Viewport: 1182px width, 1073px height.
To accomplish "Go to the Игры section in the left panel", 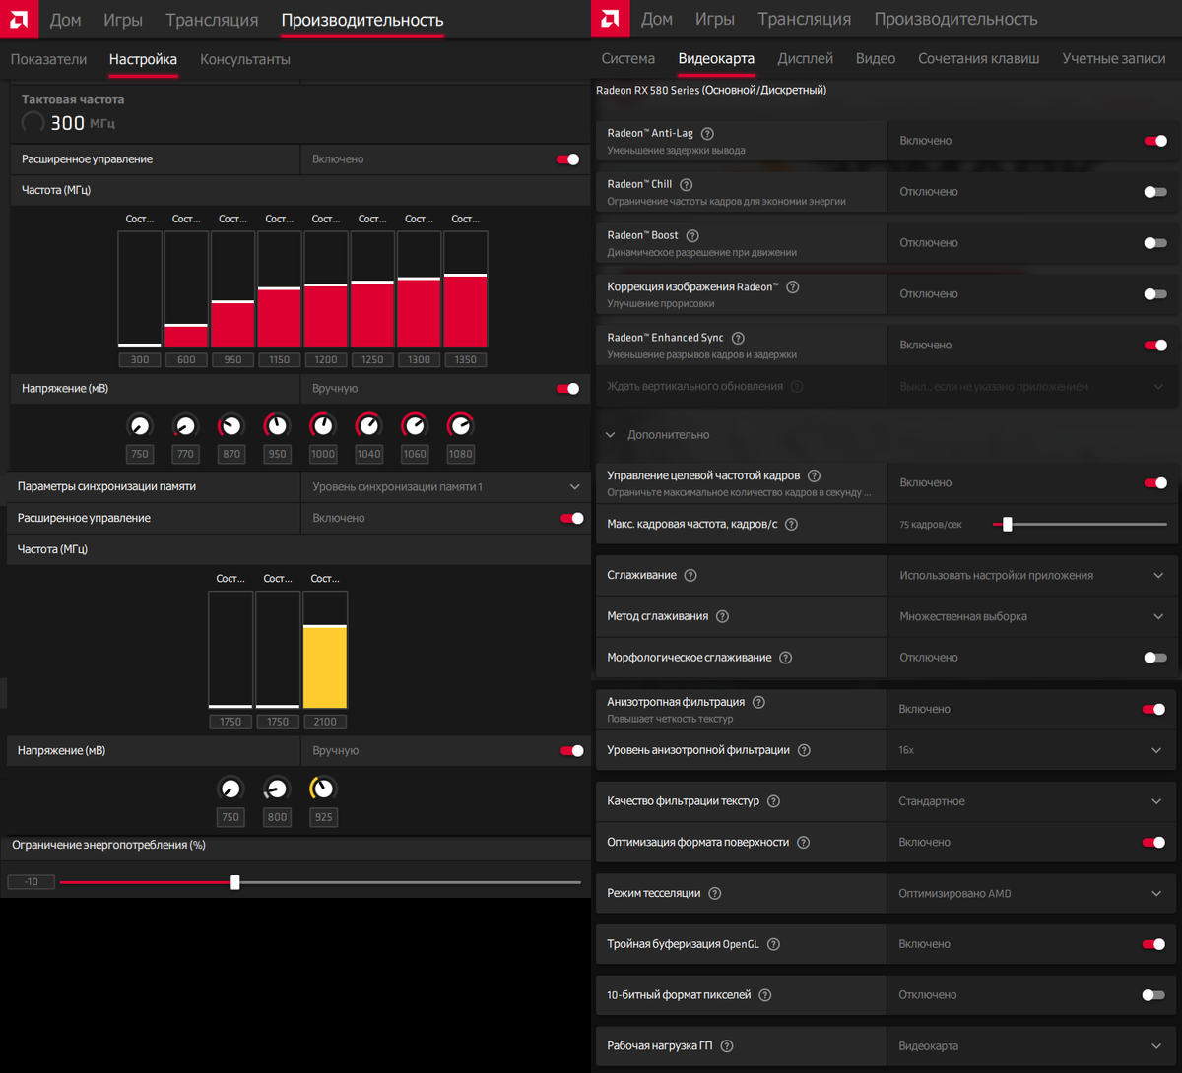I will click(x=123, y=20).
